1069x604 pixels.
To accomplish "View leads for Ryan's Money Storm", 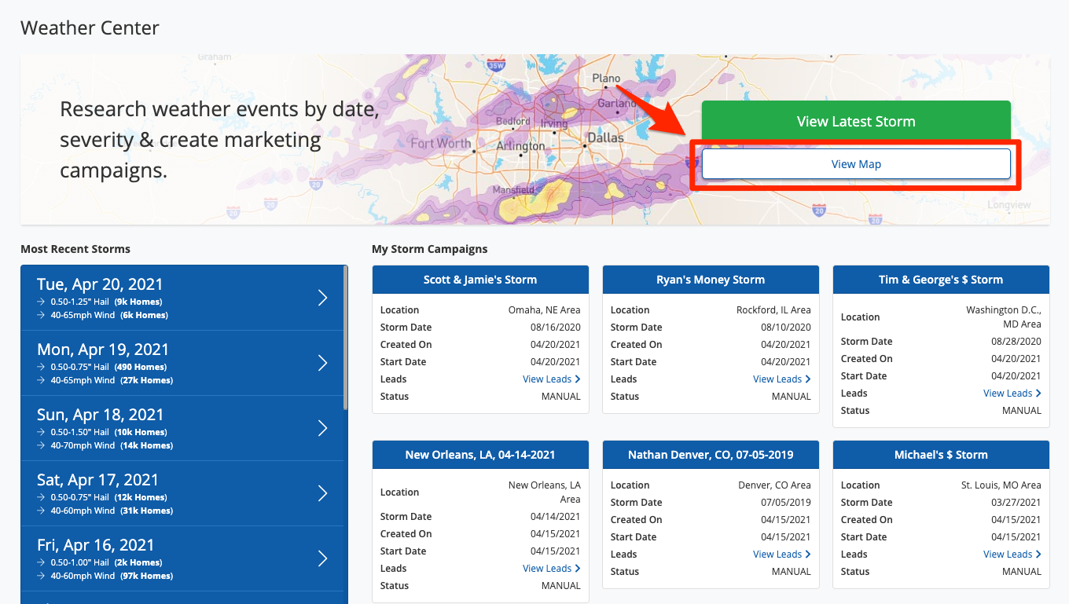I will pyautogui.click(x=781, y=379).
